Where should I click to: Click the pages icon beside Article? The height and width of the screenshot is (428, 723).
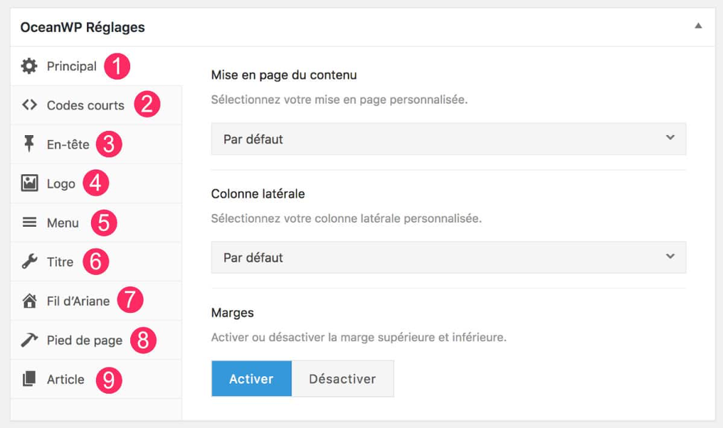click(x=29, y=379)
